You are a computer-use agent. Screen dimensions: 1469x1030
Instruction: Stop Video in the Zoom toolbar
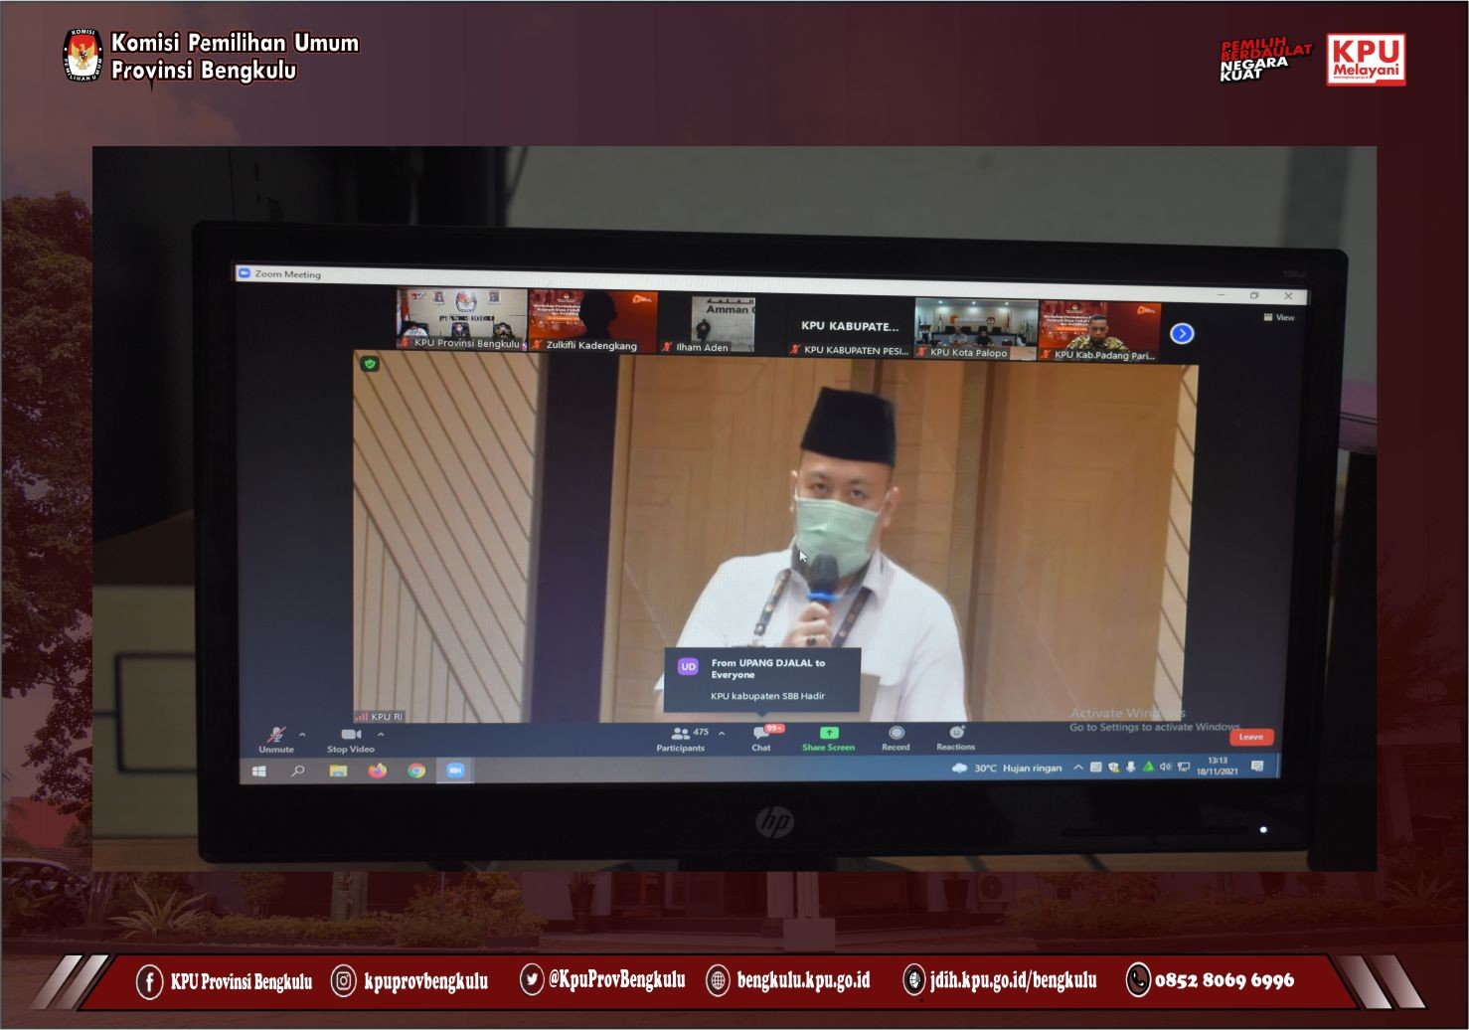[x=350, y=737]
